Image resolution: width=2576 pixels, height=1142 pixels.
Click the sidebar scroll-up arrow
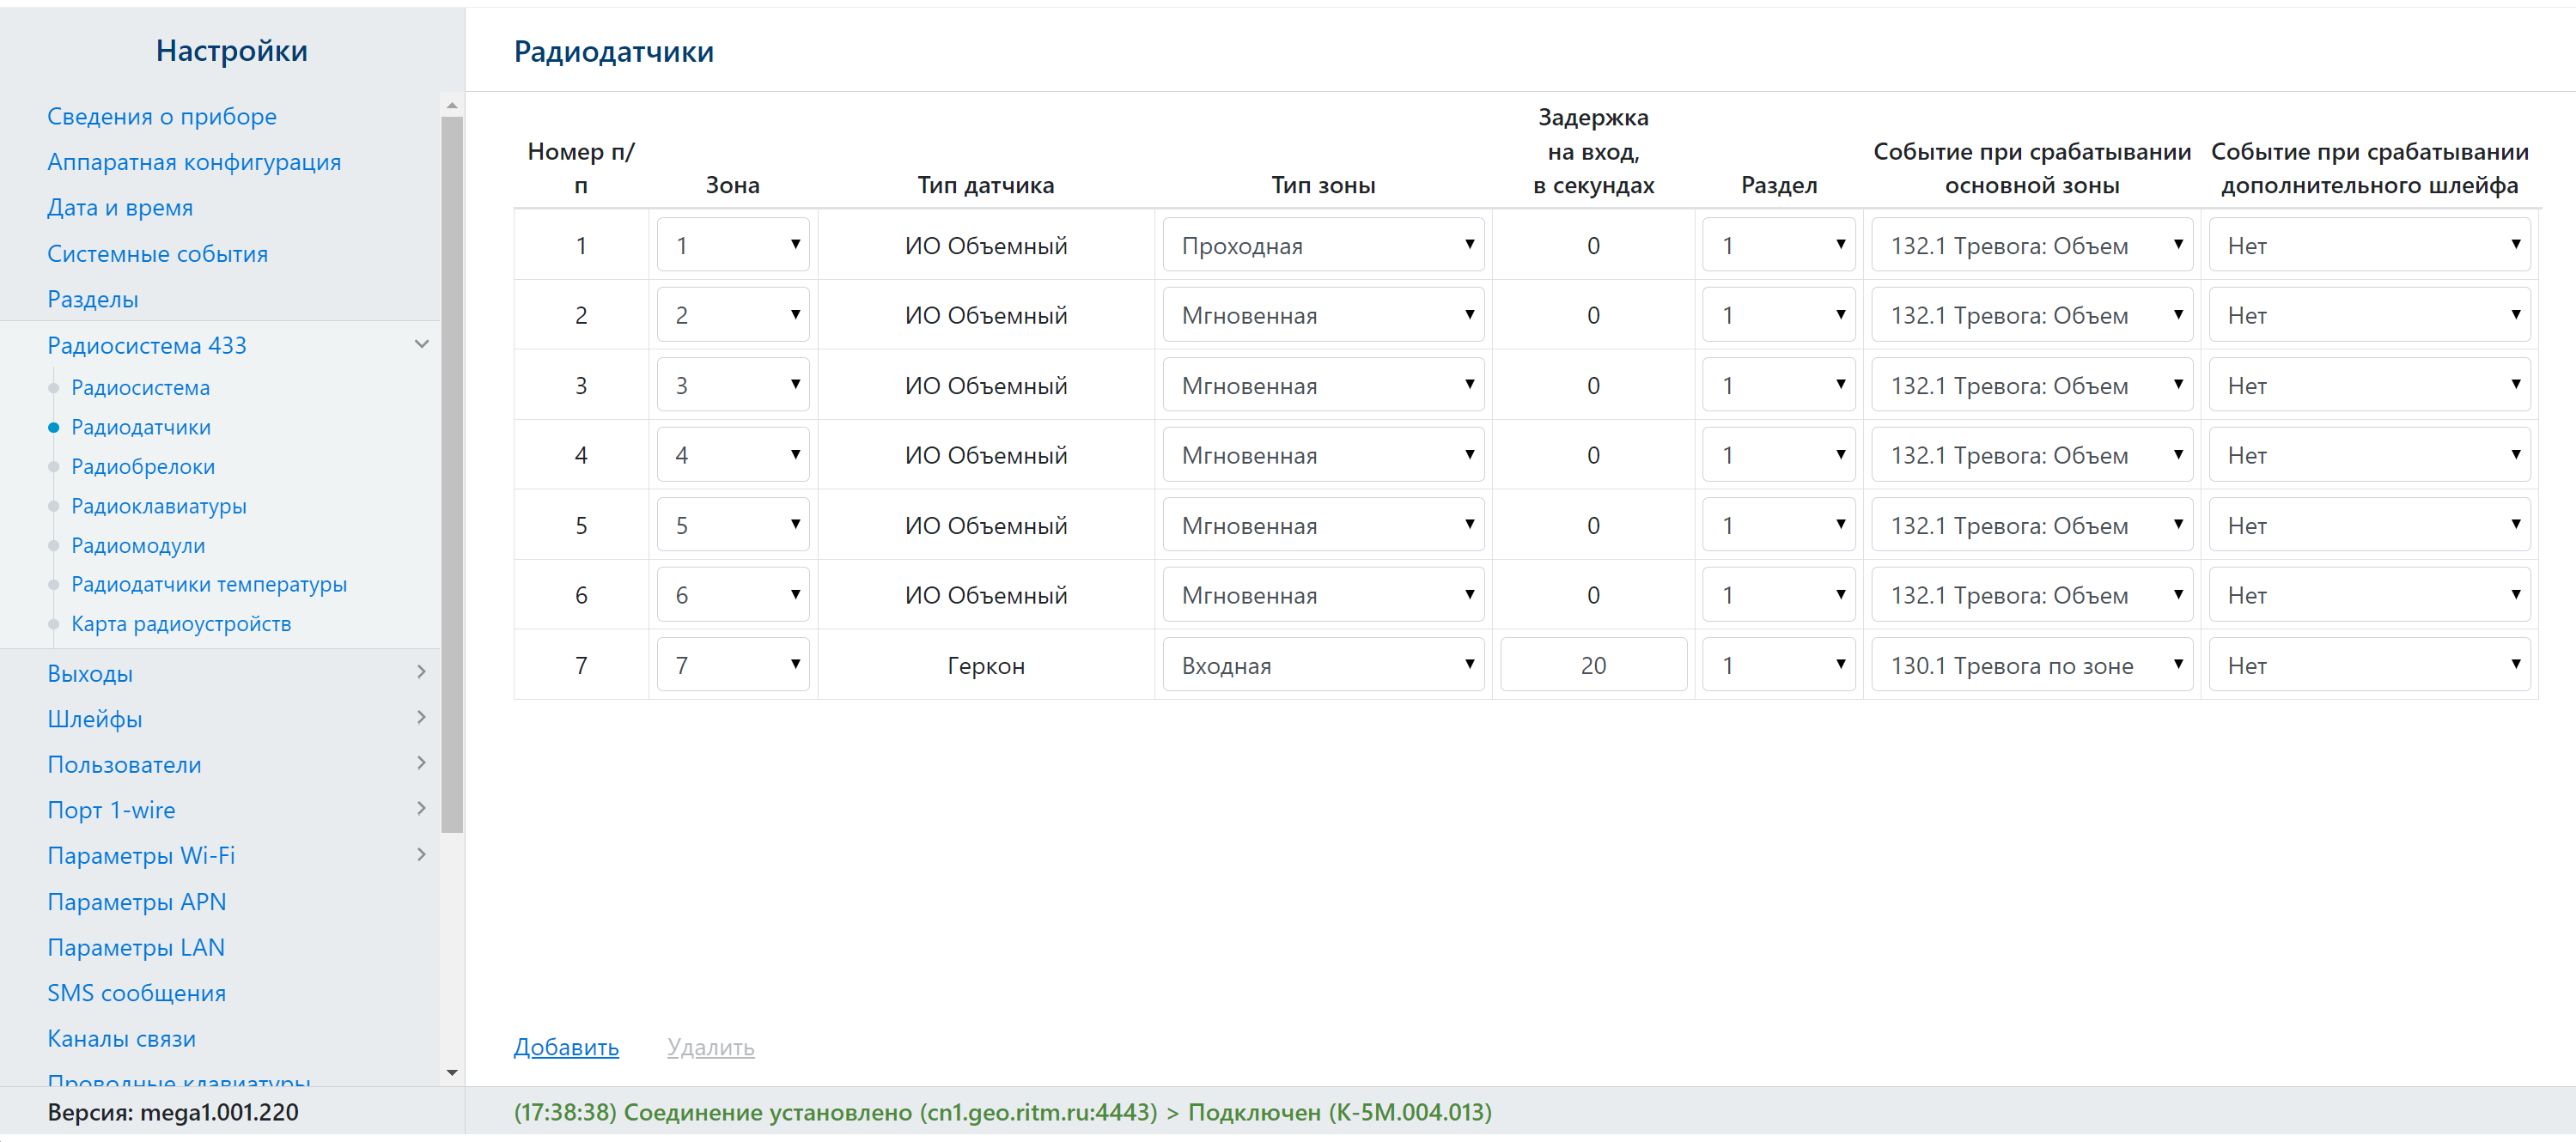point(452,105)
